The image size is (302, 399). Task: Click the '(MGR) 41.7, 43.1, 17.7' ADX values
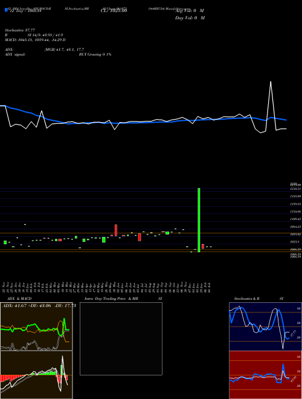click(x=64, y=50)
